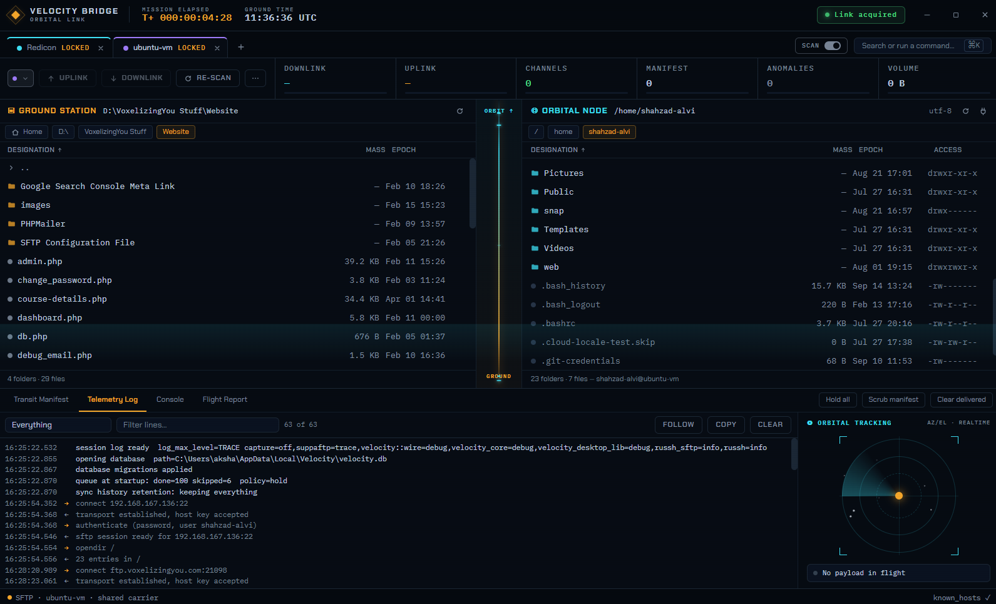Viewport: 996px width, 604px height.
Task: Click the Velocity Bridge diamond logo
Action: (x=16, y=15)
